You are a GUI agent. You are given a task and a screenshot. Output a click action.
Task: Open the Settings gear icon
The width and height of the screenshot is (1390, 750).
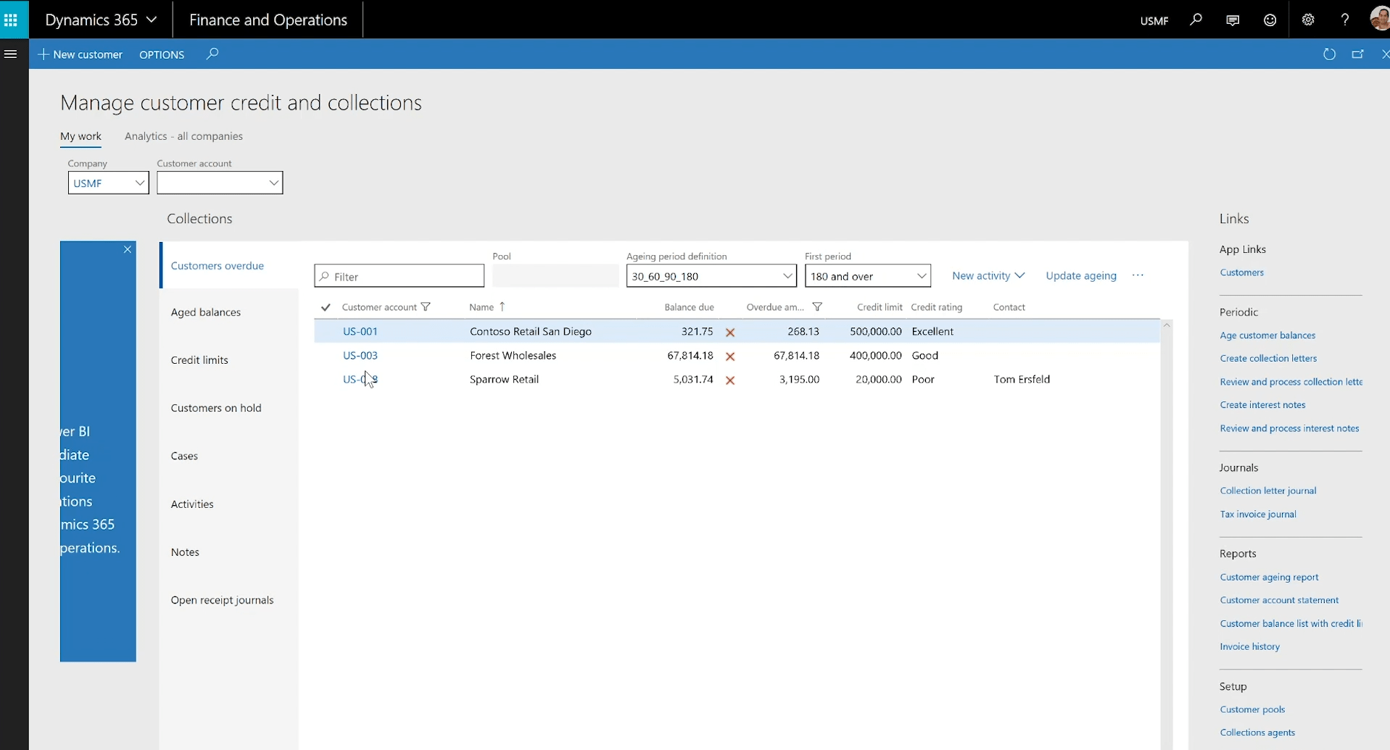point(1307,20)
